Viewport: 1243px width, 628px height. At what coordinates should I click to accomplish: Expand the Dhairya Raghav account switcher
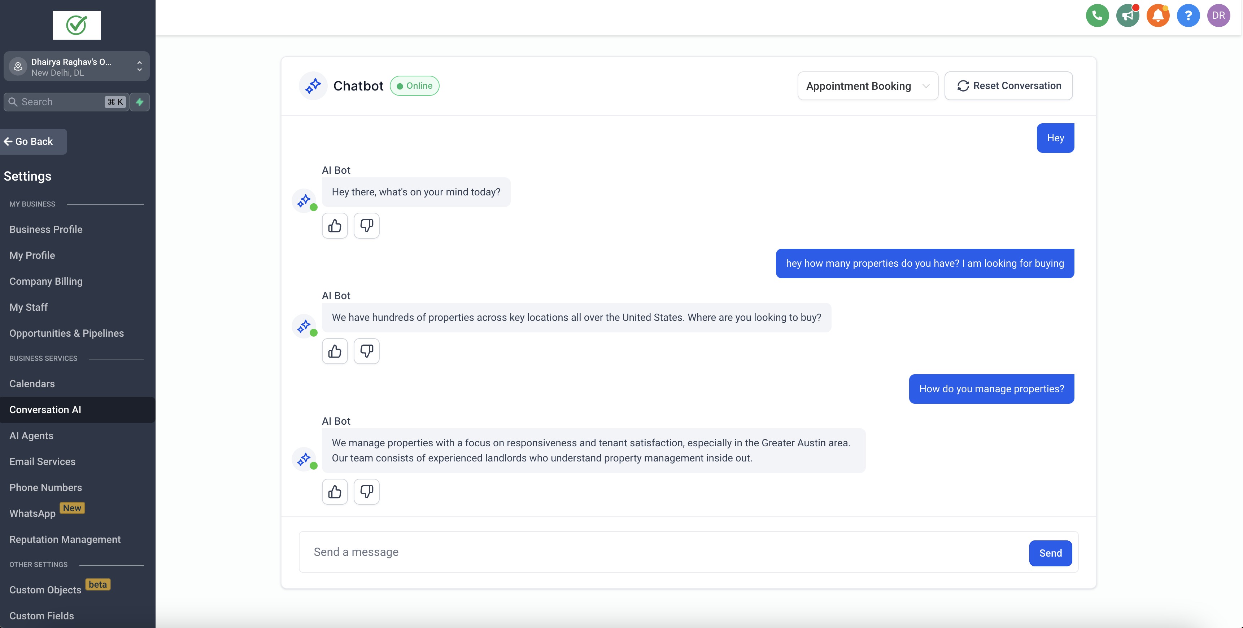[x=76, y=66]
